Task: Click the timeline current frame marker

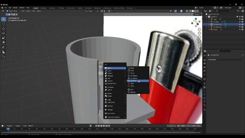Action: (x=8, y=129)
